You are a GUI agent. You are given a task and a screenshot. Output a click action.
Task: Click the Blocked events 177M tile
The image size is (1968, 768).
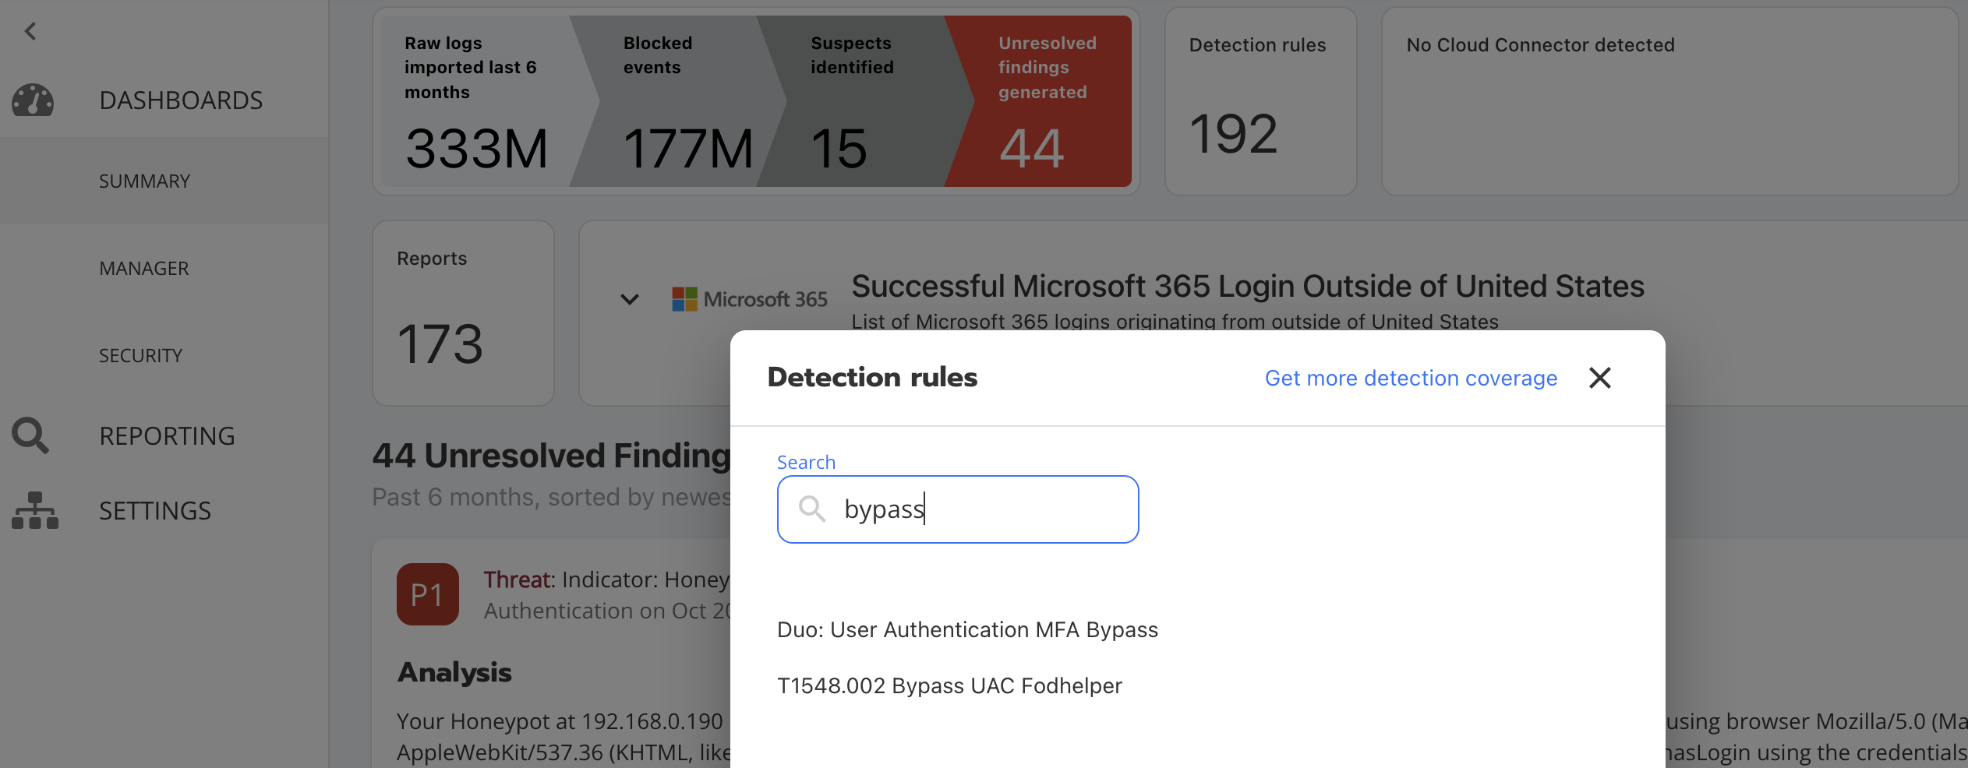point(678,101)
